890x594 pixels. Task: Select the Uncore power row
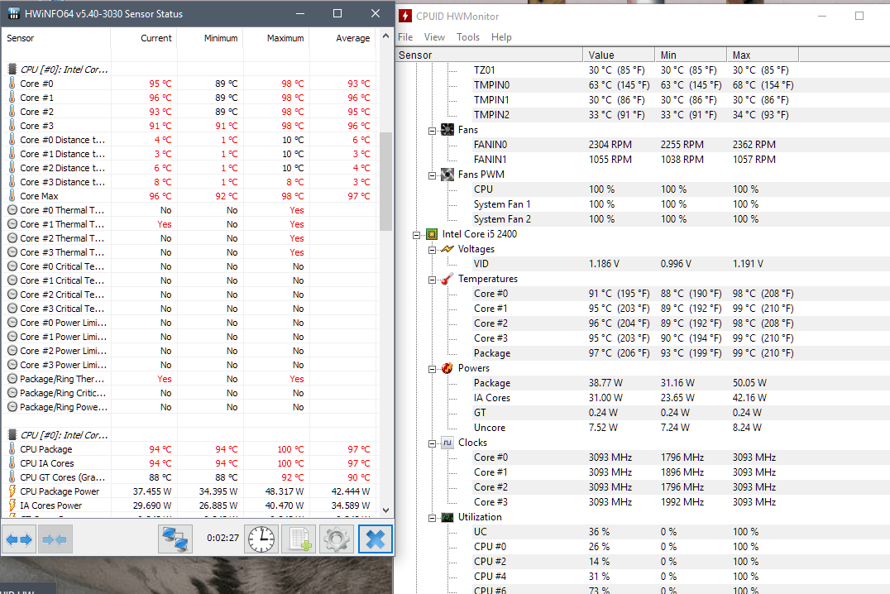643,428
